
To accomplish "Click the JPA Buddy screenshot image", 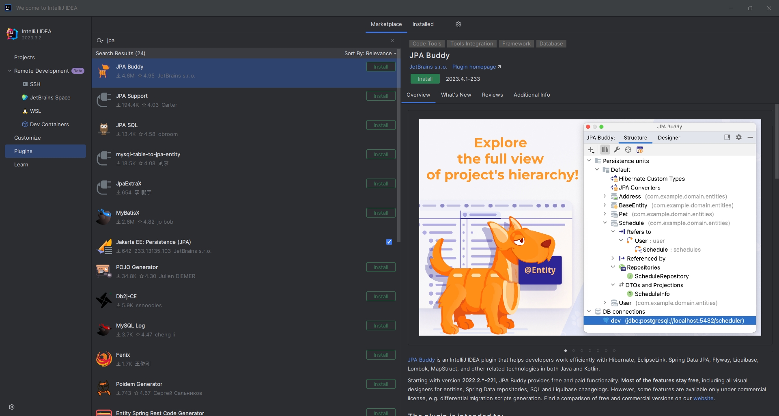I will [x=590, y=227].
